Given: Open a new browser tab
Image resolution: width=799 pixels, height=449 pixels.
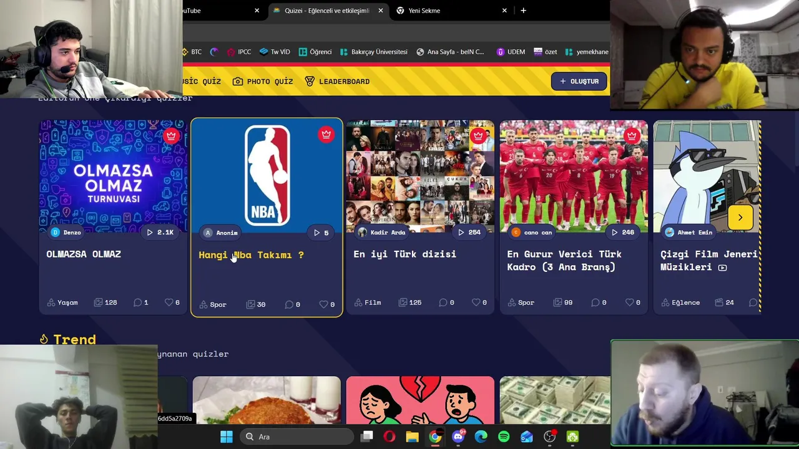Looking at the screenshot, I should (523, 11).
